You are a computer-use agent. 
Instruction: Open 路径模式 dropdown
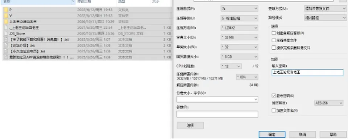coord(325,18)
